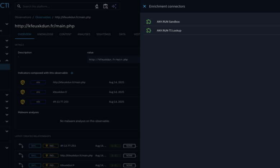Click the ANY.RUN TI Lookup connector icon
Screen dimensions: 280x168
[x=149, y=31]
